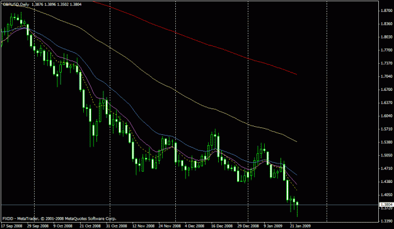This screenshot has width=394, height=229.
Task: Click the 1.5050 price scale label
Action: tap(386, 155)
